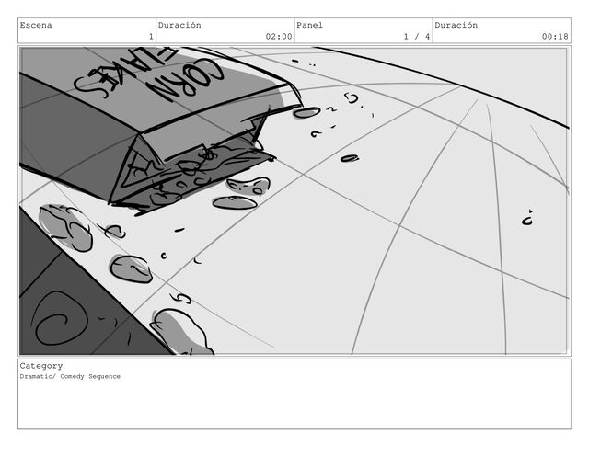Click the Corn Flakes storyboard drawing

click(294, 200)
